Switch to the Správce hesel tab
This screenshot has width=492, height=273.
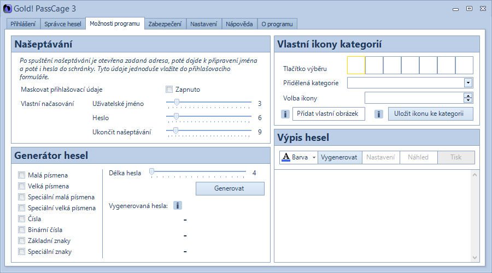(63, 24)
